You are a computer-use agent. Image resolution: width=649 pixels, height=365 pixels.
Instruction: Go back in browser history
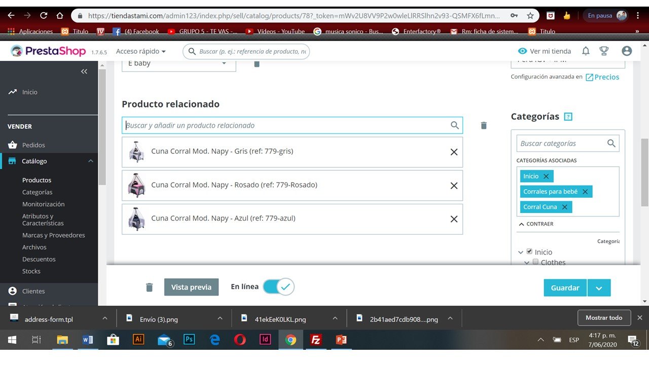(11, 16)
